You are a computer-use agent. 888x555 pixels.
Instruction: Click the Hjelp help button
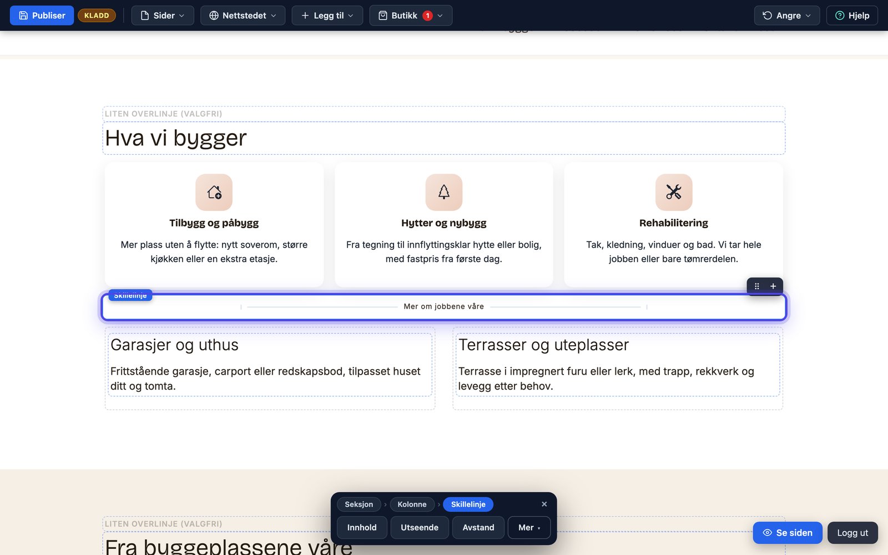(x=852, y=16)
